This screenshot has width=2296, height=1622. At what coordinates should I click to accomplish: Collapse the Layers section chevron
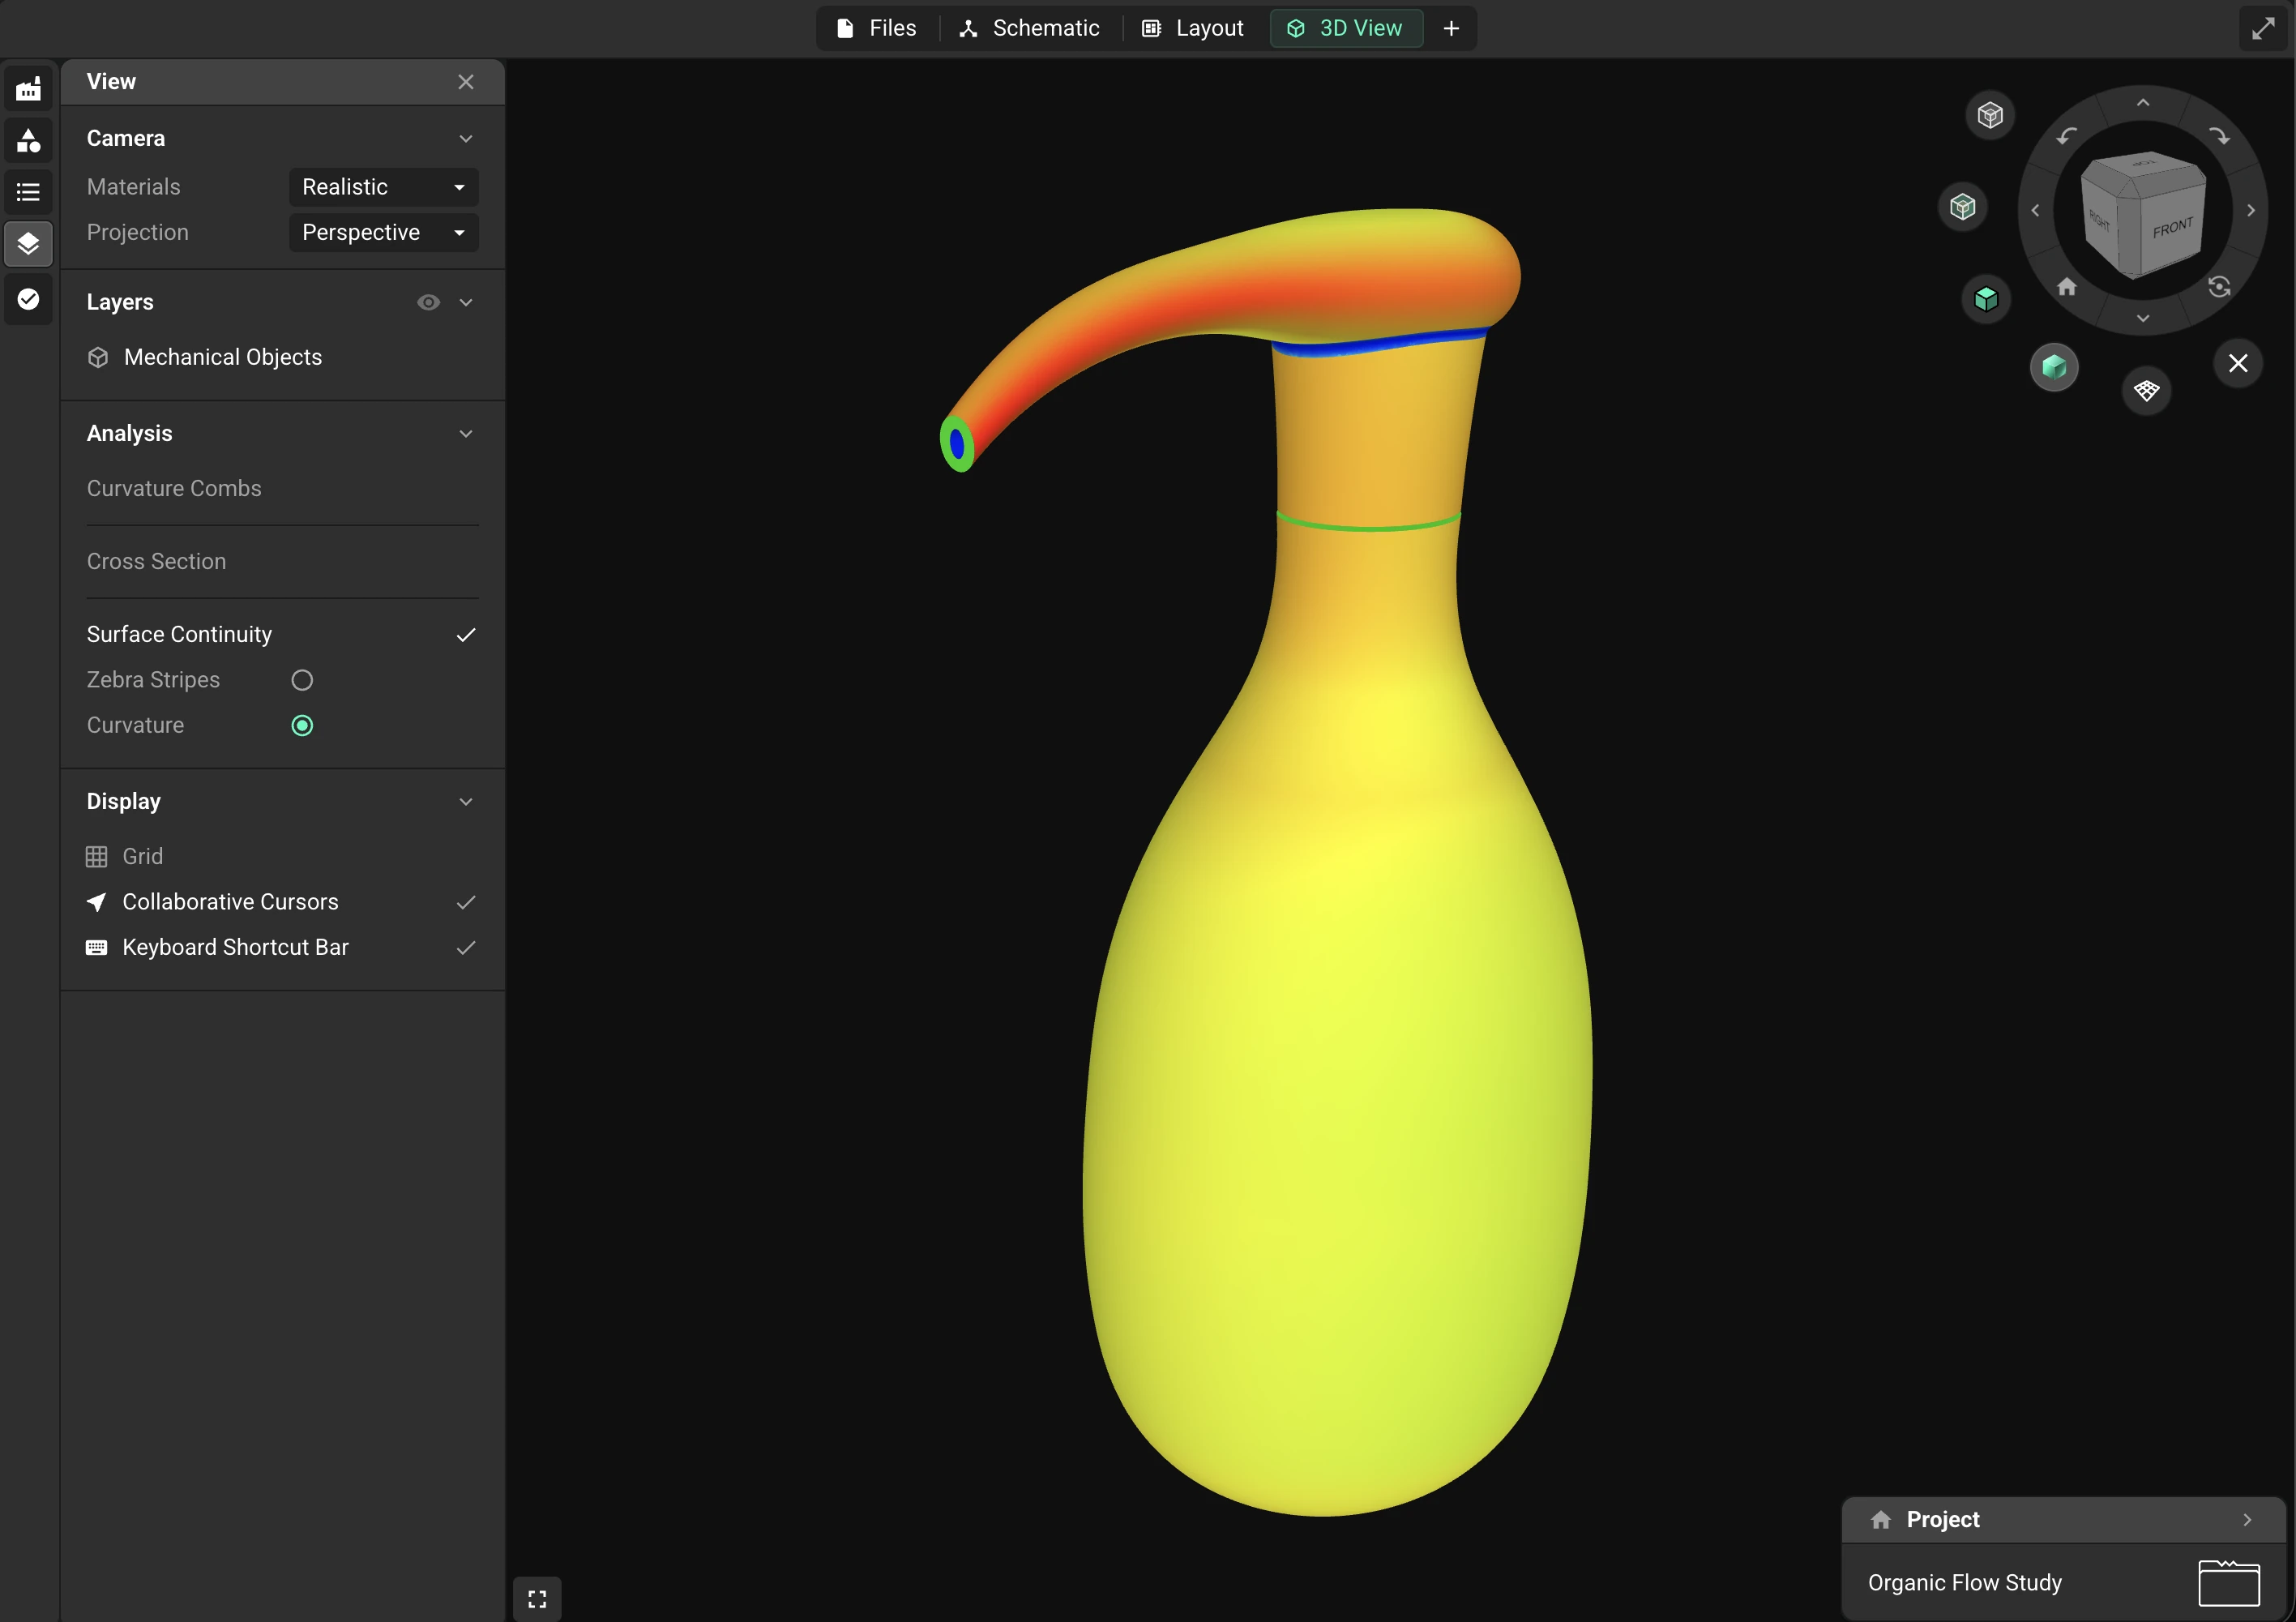(466, 302)
